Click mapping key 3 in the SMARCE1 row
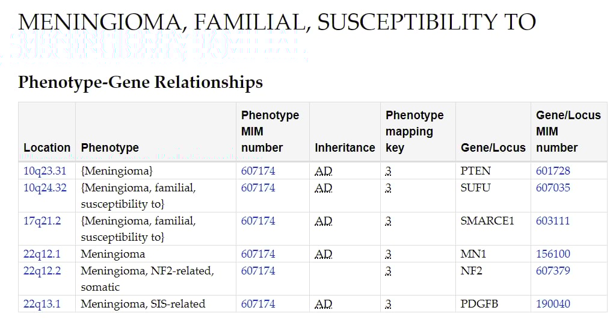Viewport: 616px width, 325px height. tap(389, 221)
